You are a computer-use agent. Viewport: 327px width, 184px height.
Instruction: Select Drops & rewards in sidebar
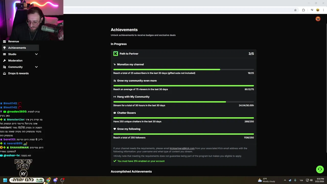18,73
